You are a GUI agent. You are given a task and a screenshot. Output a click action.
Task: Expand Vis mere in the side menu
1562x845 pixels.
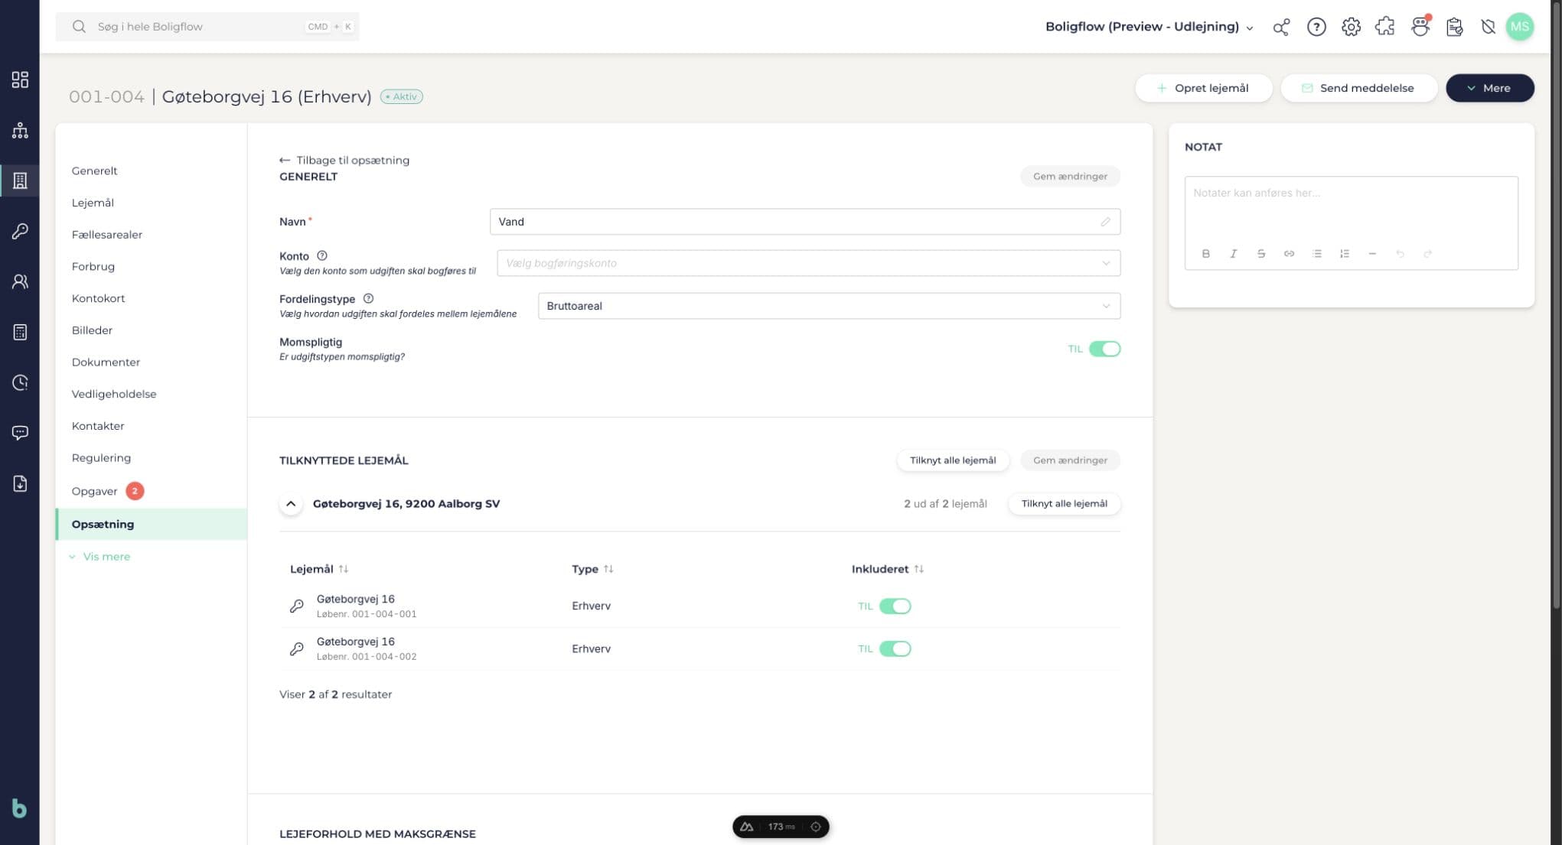tap(100, 557)
